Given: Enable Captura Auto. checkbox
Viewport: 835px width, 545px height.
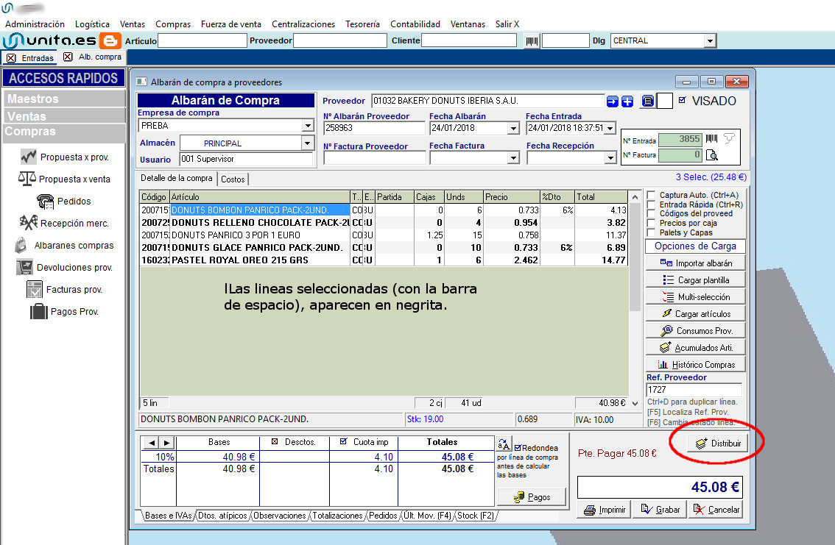Looking at the screenshot, I should (x=651, y=195).
